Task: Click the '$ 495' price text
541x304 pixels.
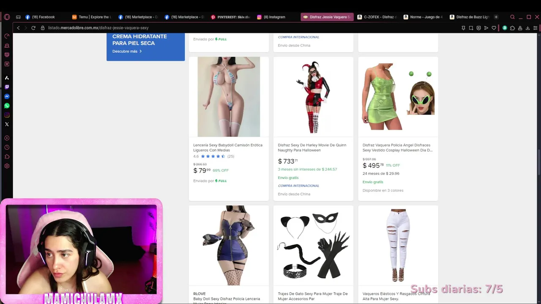Action: (x=373, y=166)
